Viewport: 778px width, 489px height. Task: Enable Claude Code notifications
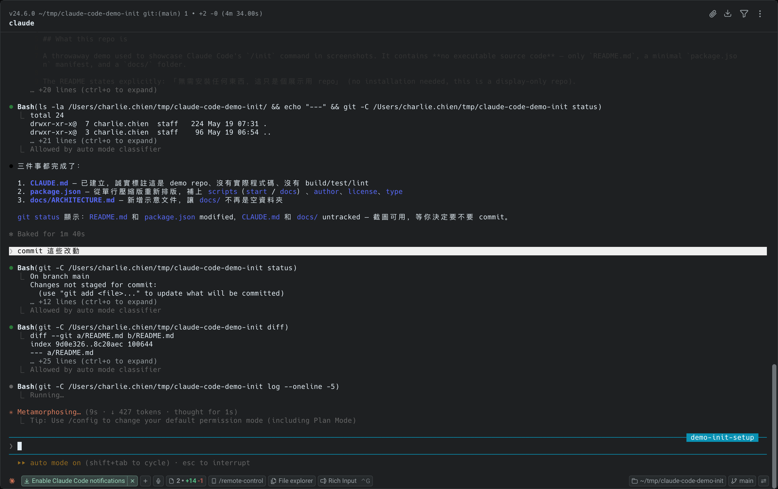click(x=75, y=481)
